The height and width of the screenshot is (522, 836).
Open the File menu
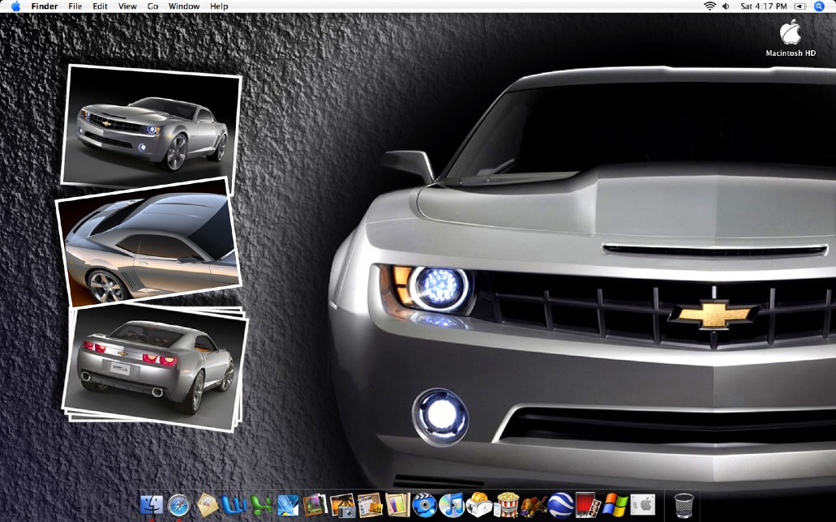(x=75, y=6)
